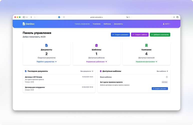
Task: Open the Договор с ИП Петров document
Action: (34, 77)
